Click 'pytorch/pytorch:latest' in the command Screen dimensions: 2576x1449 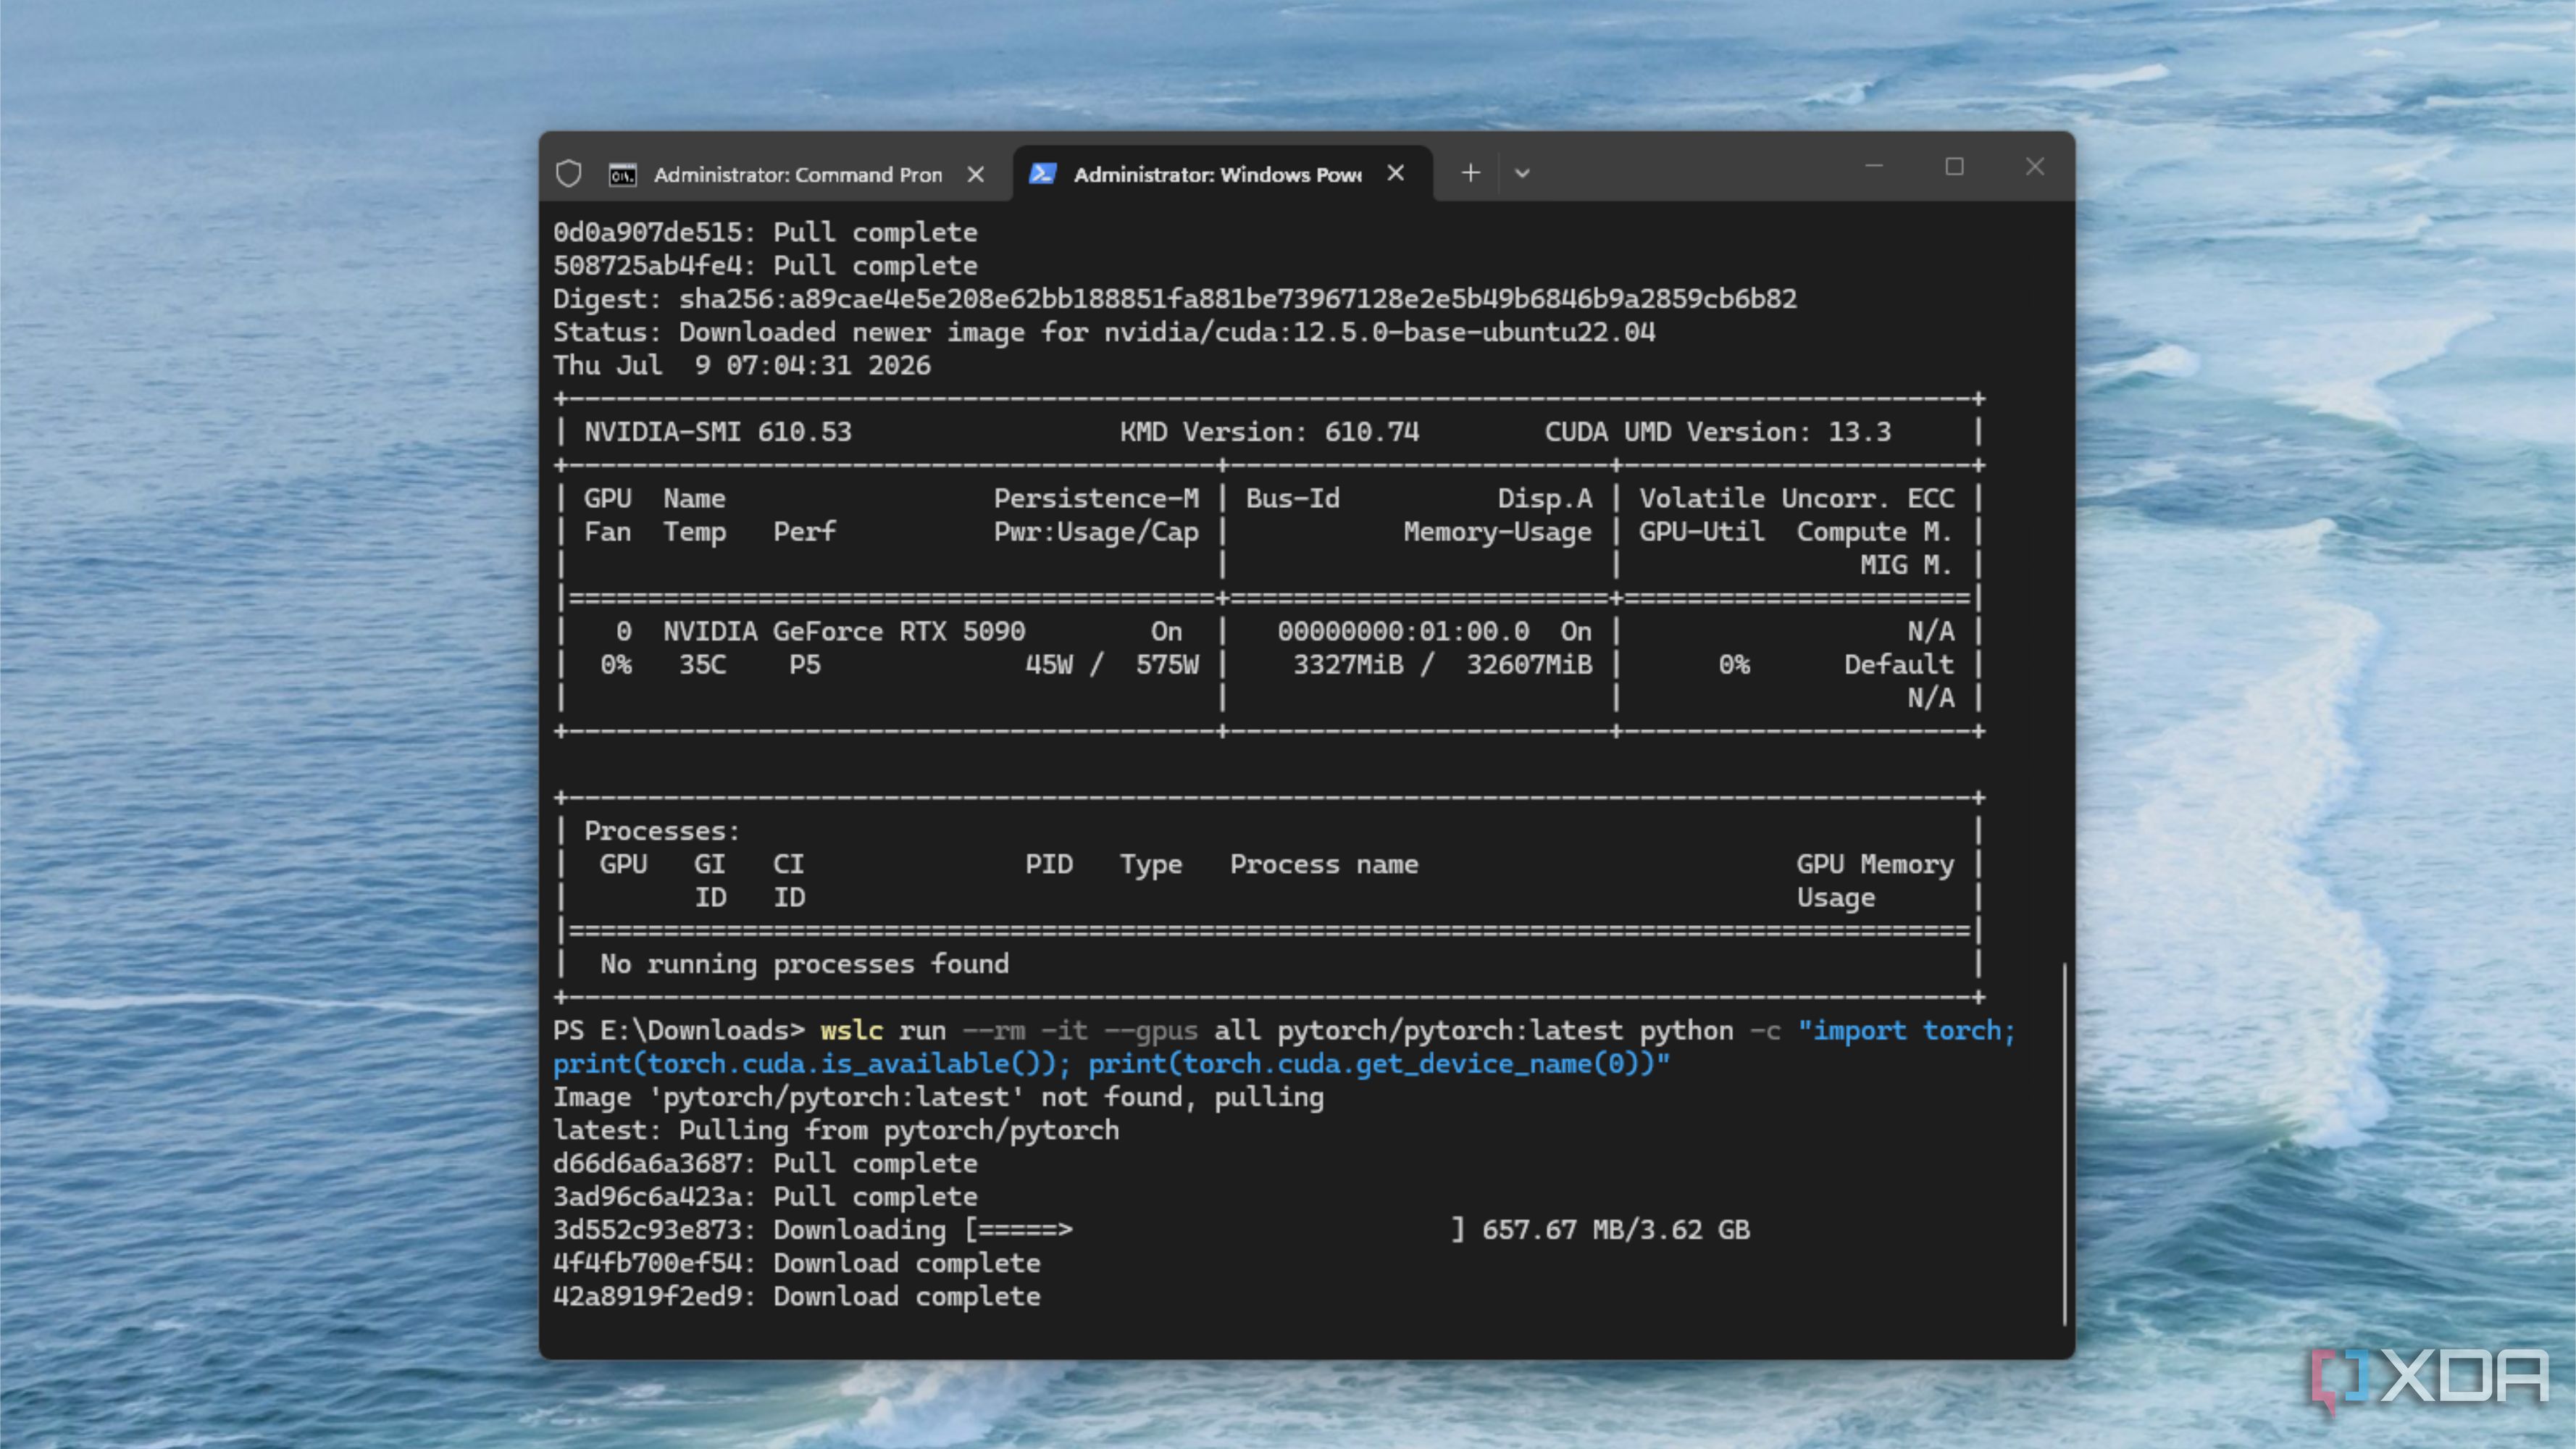pos(1449,1031)
